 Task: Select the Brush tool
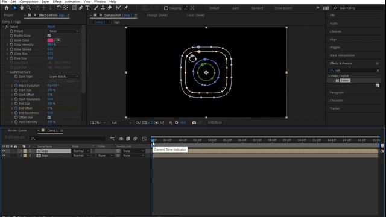[96, 8]
